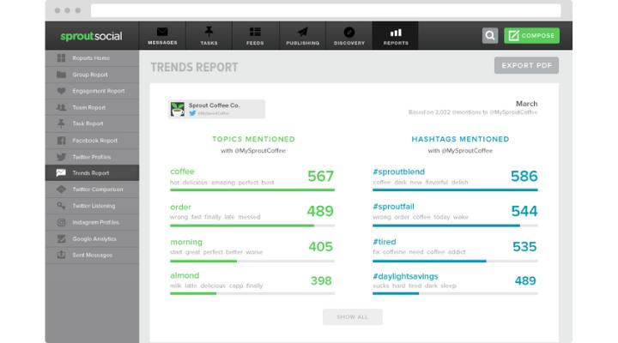This screenshot has width=618, height=343.
Task: Click the Trends Report speech bubble icon
Action: pos(61,173)
